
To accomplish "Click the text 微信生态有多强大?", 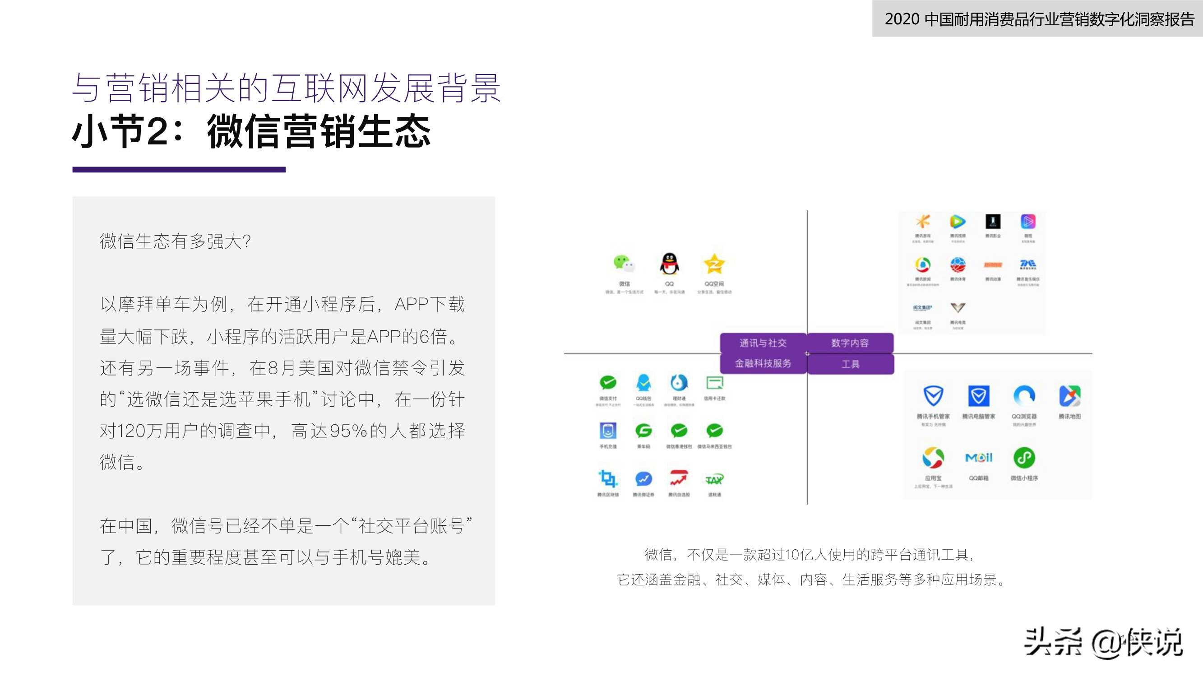I will click(x=176, y=241).
